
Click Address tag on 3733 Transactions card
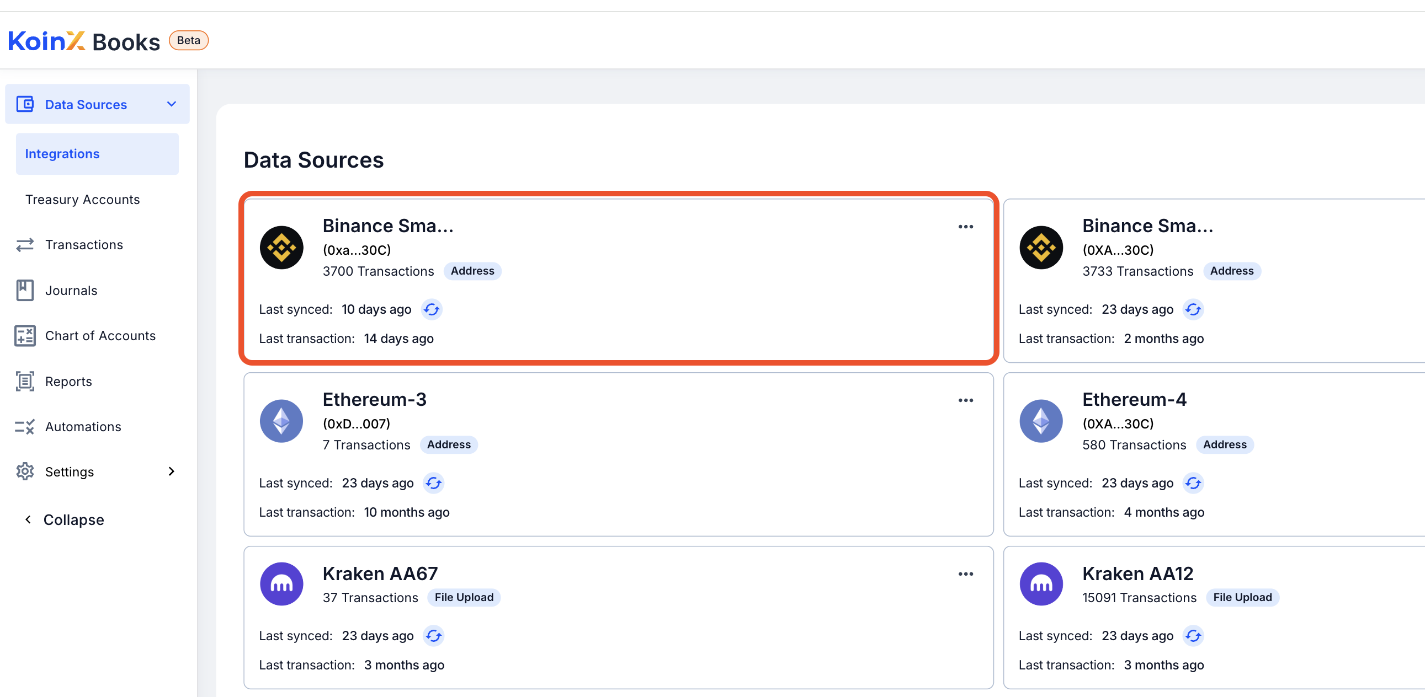[x=1232, y=271]
